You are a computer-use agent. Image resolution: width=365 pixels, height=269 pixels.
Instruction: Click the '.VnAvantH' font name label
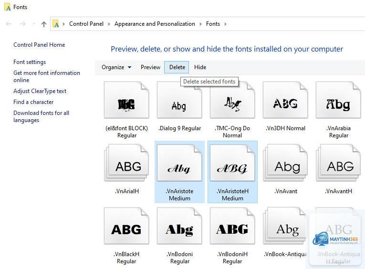click(x=338, y=191)
